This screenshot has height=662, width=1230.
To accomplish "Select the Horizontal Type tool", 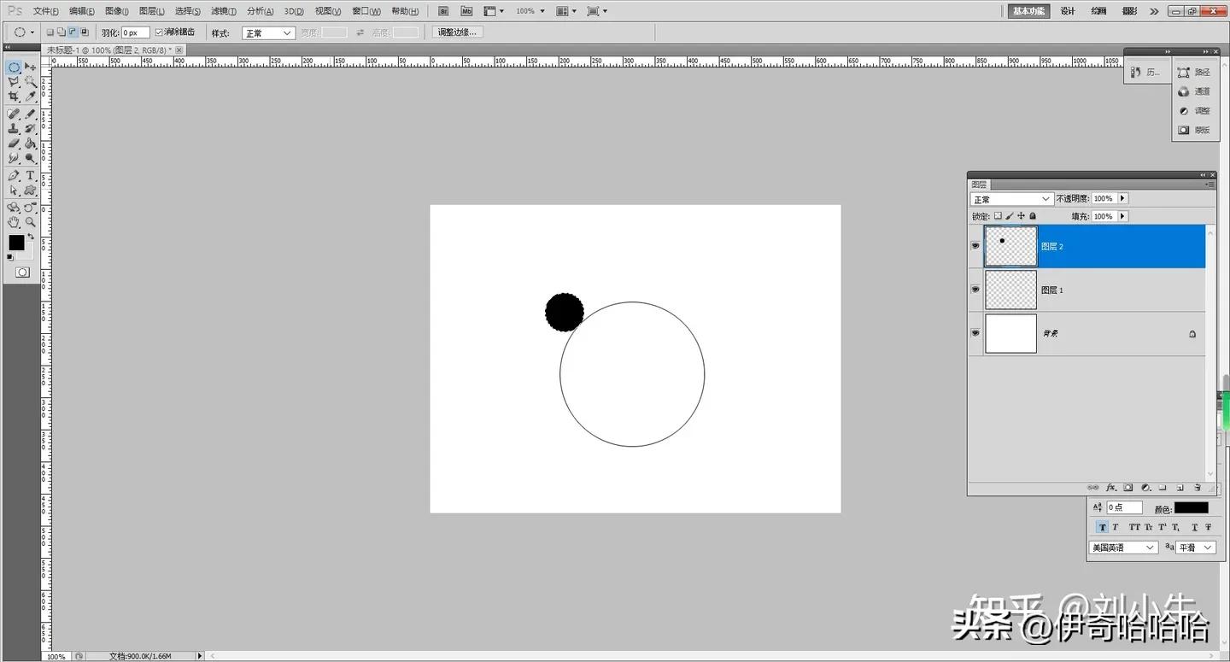I will click(31, 175).
